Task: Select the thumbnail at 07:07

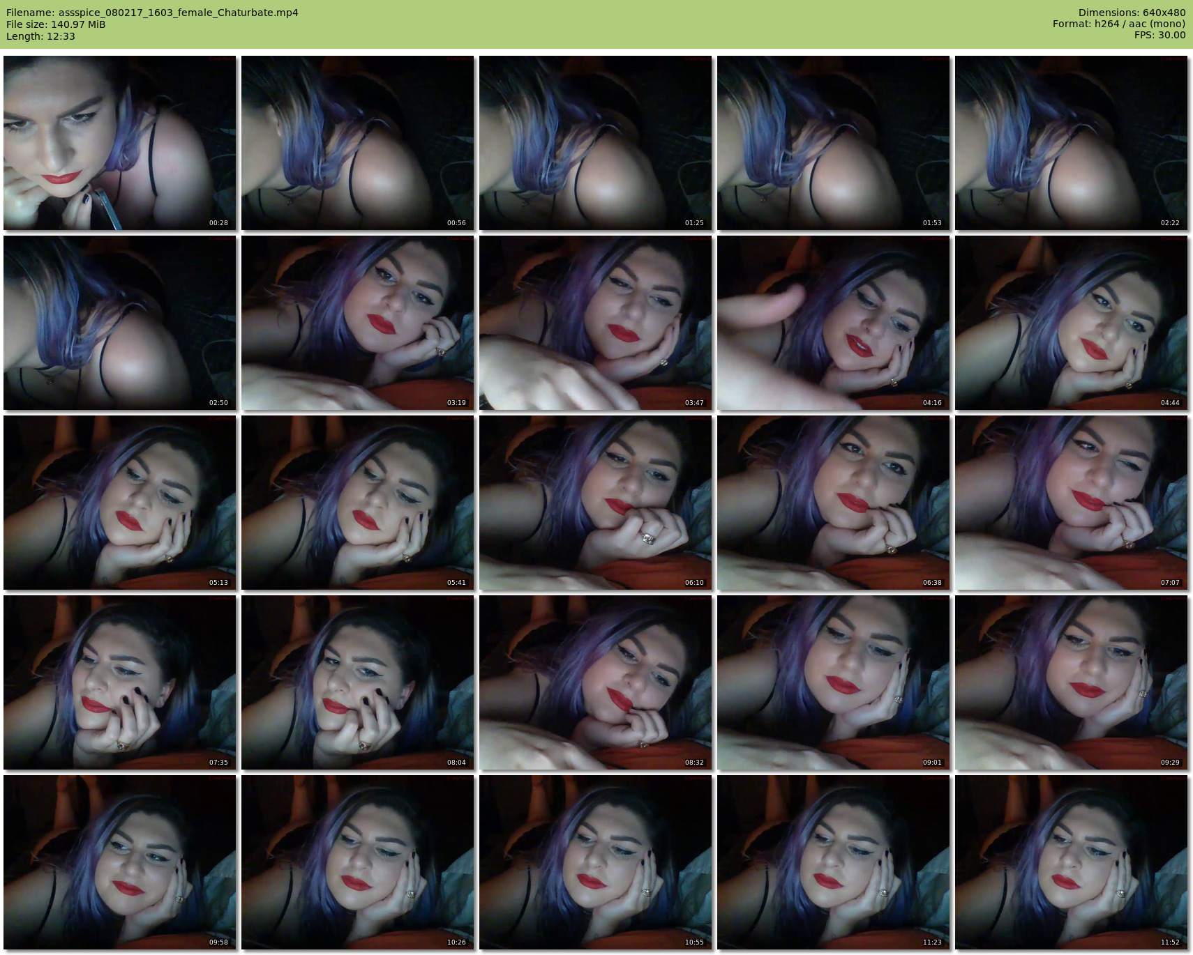Action: (1071, 503)
